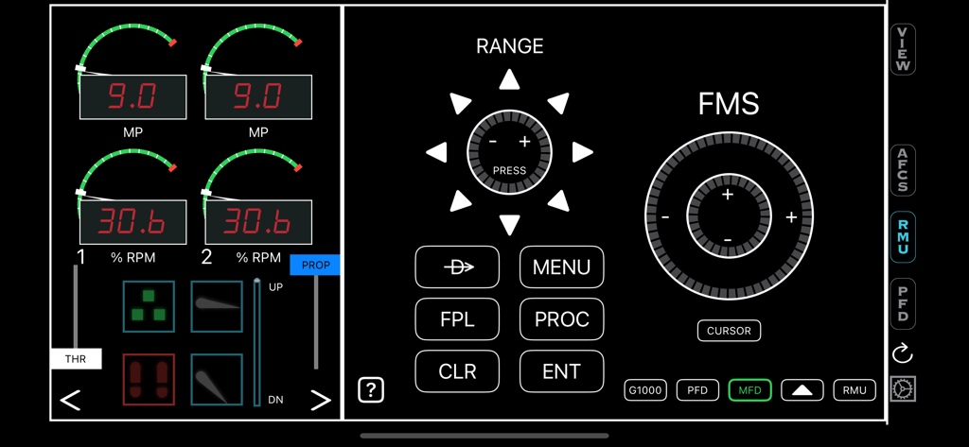Viewport: 969px width, 447px height.
Task: Tap the upper flaps position icon
Action: [x=217, y=306]
